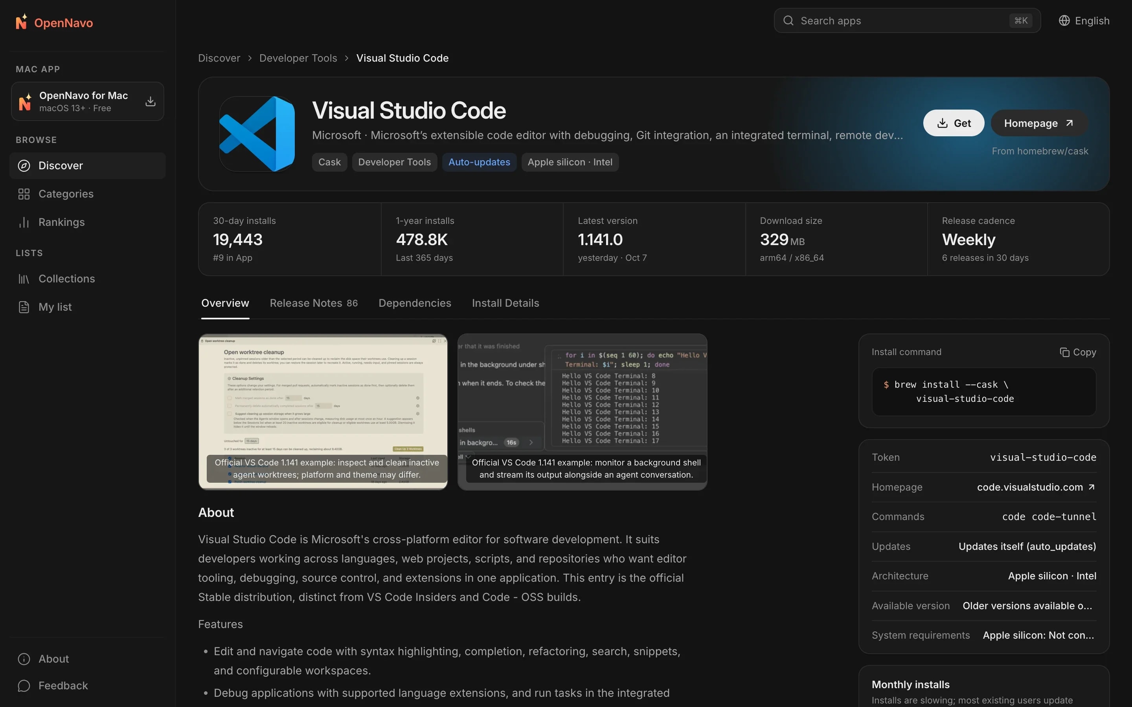The image size is (1132, 707).
Task: Click the globe language icon
Action: coord(1064,20)
